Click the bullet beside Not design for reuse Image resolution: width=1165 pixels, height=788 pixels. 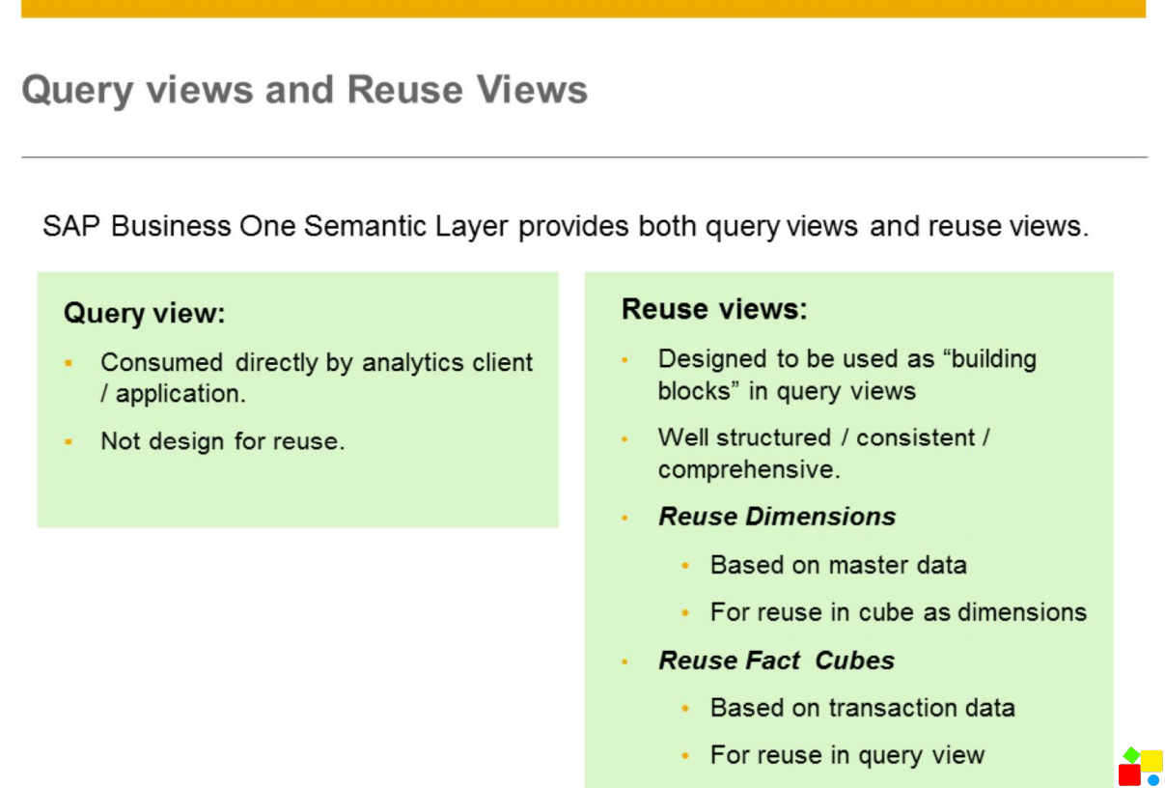[68, 440]
